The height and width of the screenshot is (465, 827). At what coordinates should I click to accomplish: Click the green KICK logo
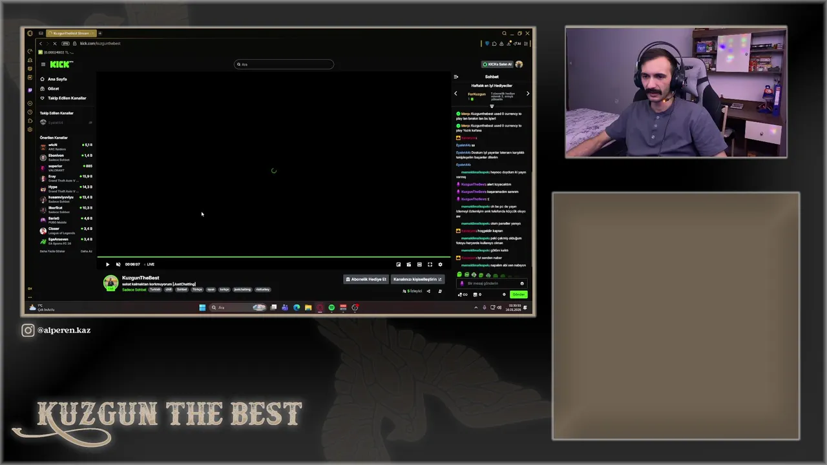[61, 64]
